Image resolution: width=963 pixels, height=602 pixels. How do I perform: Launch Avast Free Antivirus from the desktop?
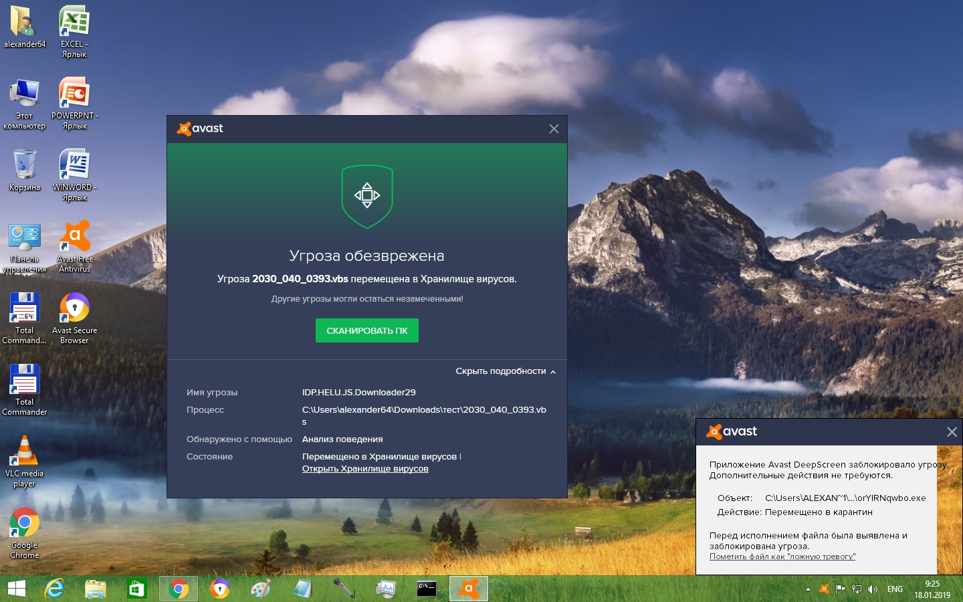pos(74,246)
